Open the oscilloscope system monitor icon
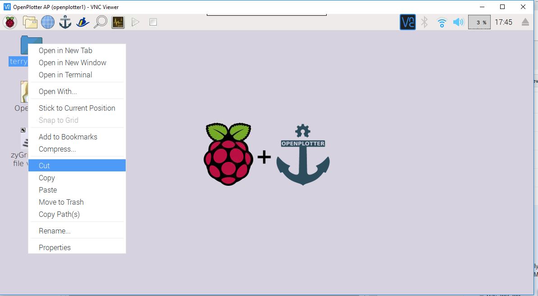 coord(118,22)
